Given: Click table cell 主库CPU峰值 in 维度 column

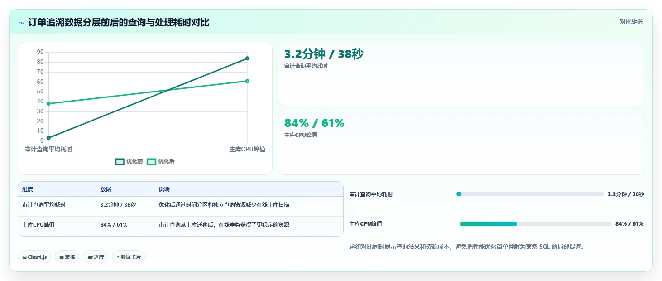Looking at the screenshot, I should [x=38, y=225].
